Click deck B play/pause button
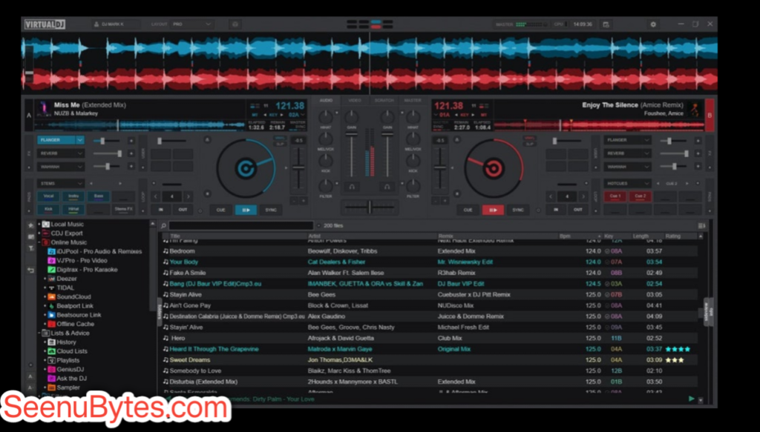 click(493, 210)
